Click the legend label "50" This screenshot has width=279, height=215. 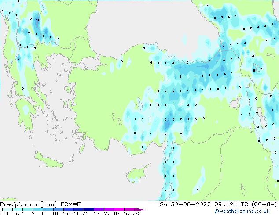point(136,213)
